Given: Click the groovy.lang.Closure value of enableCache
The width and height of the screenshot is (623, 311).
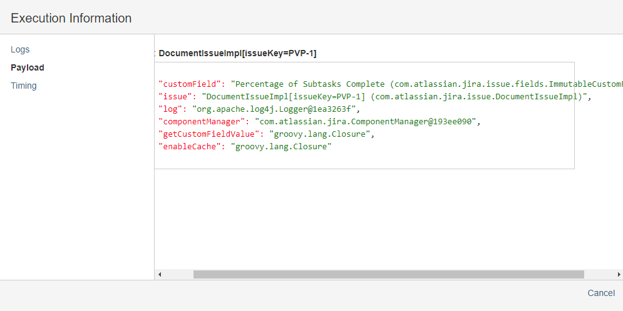Looking at the screenshot, I should [281, 147].
